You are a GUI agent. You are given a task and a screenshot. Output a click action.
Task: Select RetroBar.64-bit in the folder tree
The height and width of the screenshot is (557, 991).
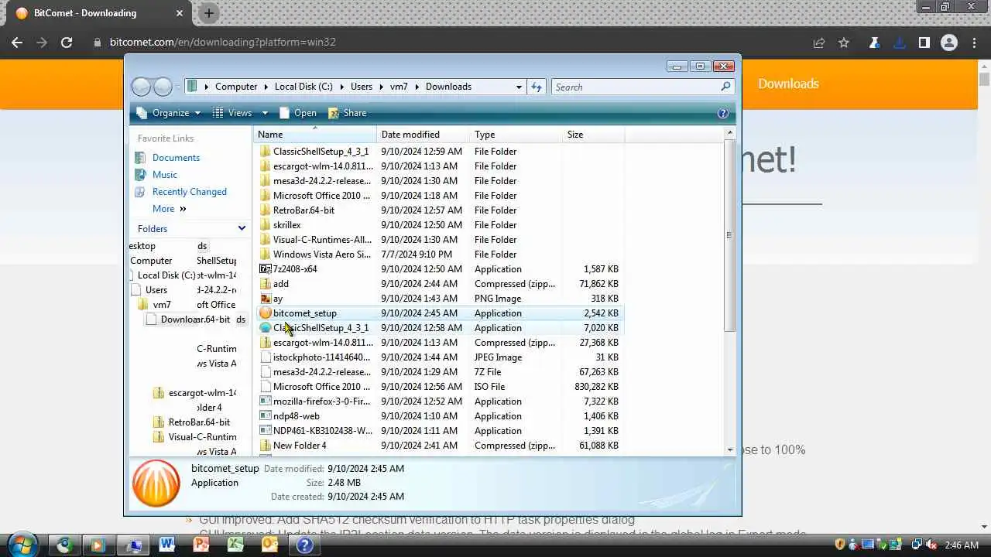(x=199, y=422)
